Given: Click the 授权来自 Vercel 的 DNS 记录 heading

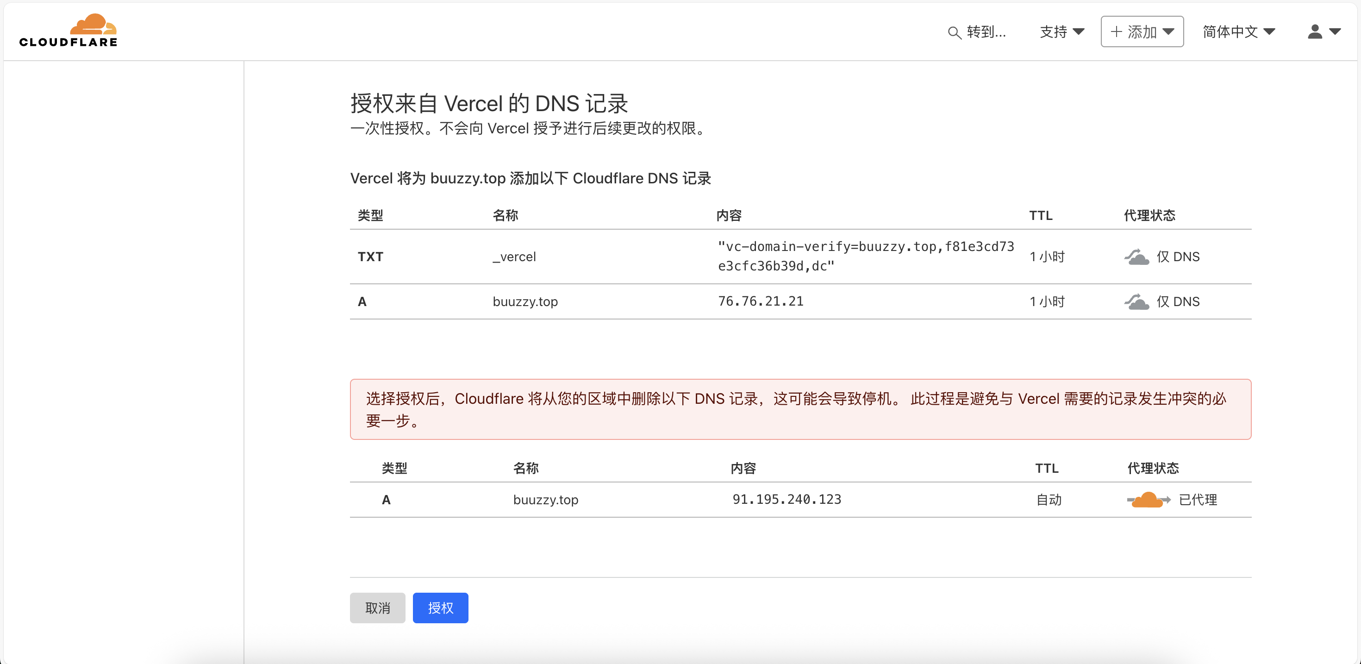Looking at the screenshot, I should point(489,104).
